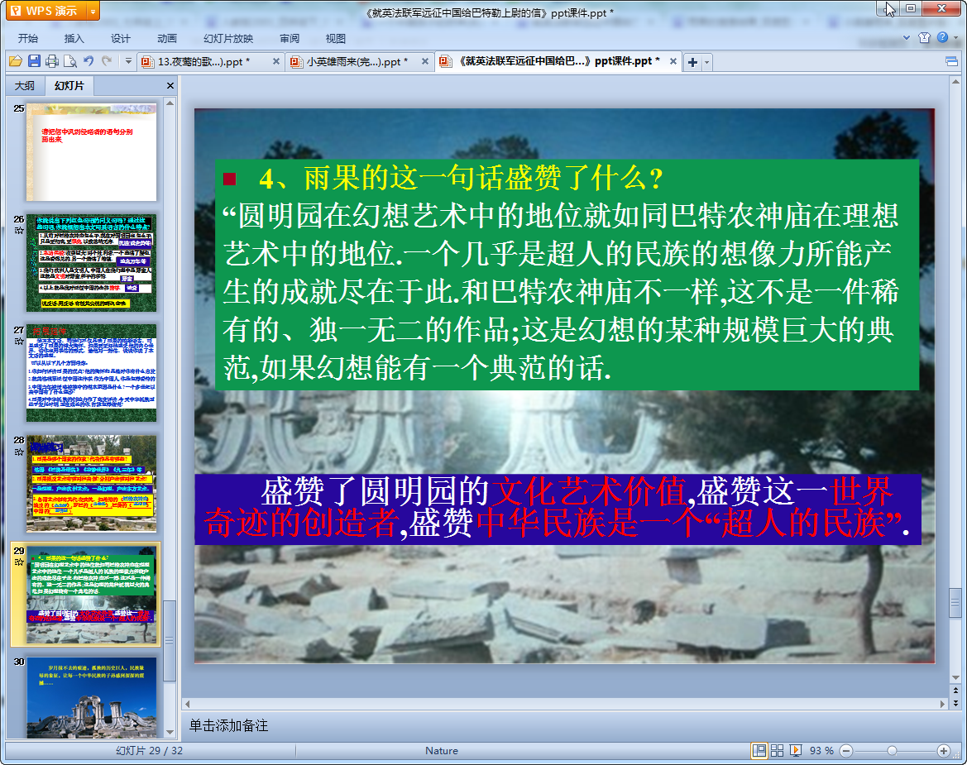Click the 93 % zoom level

pyautogui.click(x=821, y=750)
